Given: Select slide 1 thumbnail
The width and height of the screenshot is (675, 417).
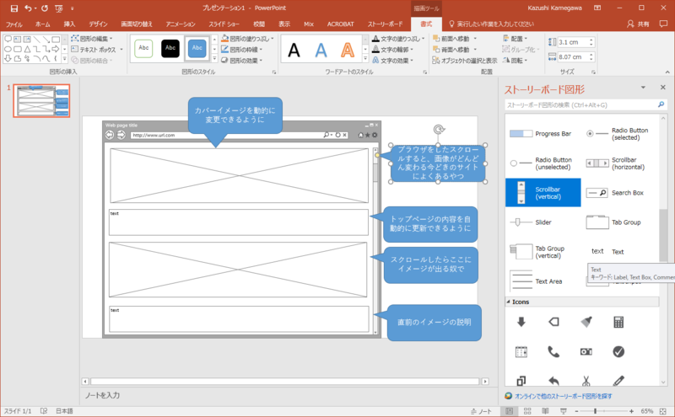Looking at the screenshot, I should pos(41,100).
